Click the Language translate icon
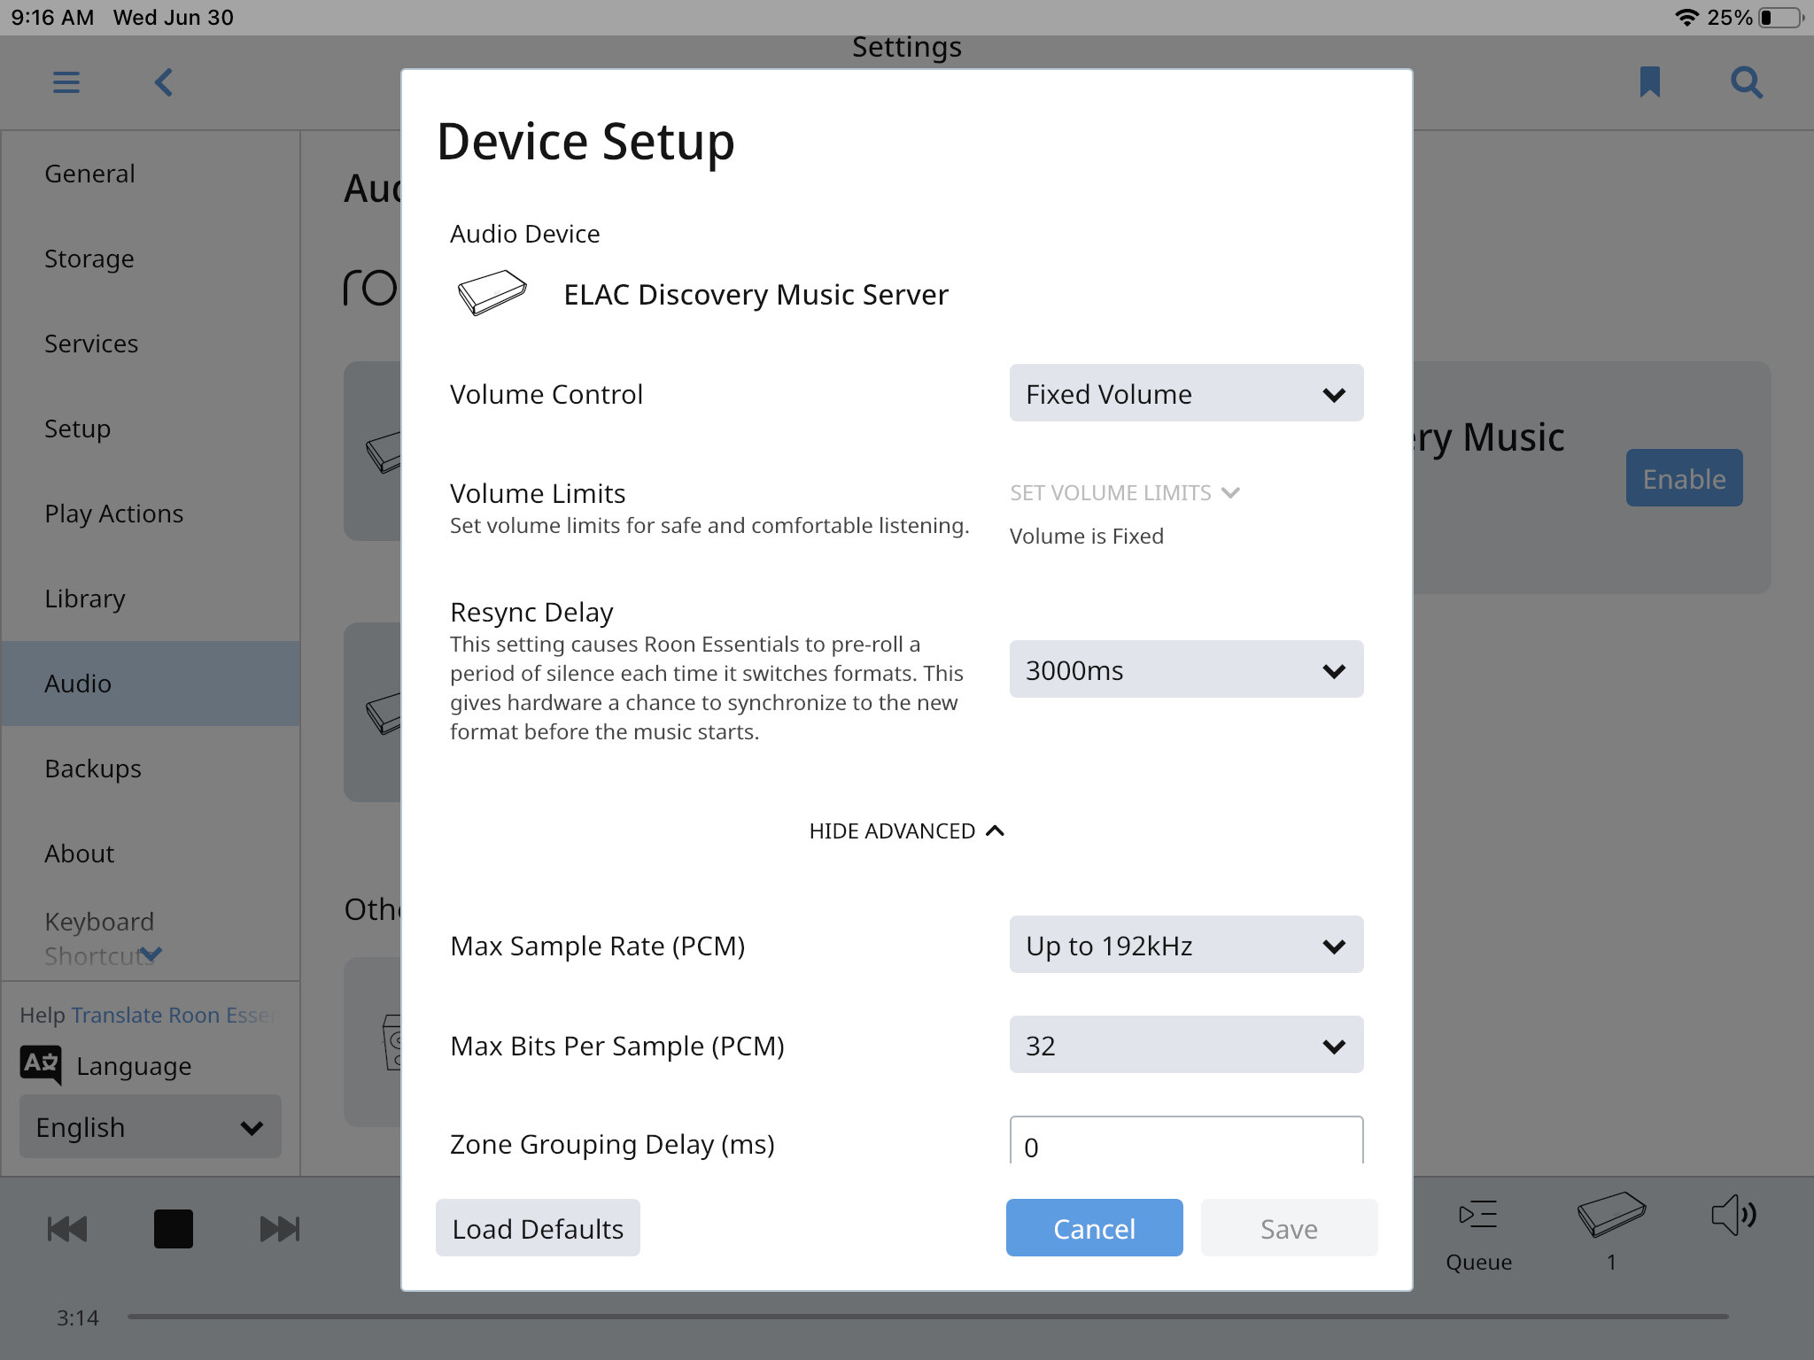The width and height of the screenshot is (1814, 1360). pos(41,1065)
